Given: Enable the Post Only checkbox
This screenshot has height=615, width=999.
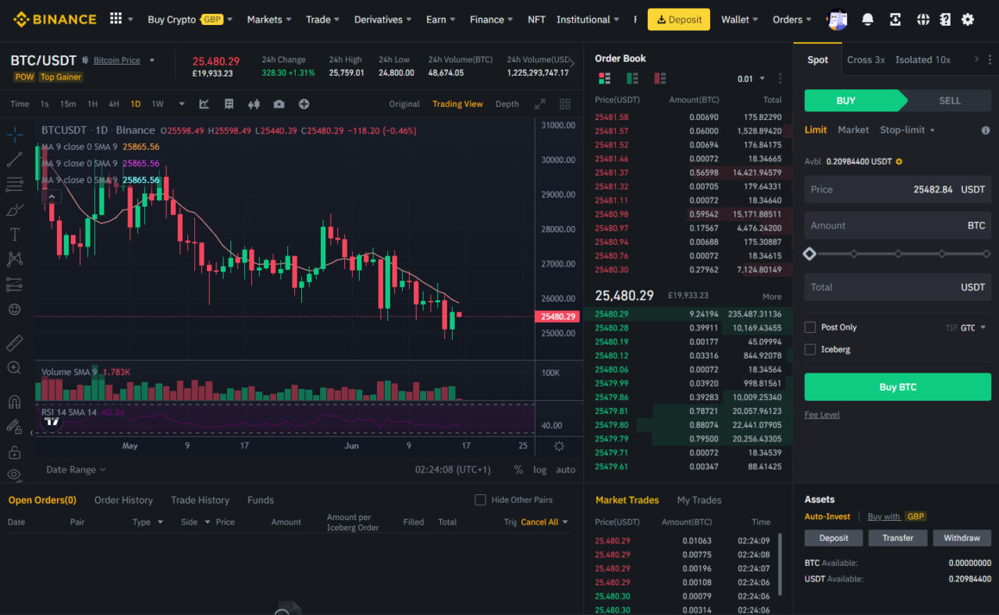Looking at the screenshot, I should 810,327.
